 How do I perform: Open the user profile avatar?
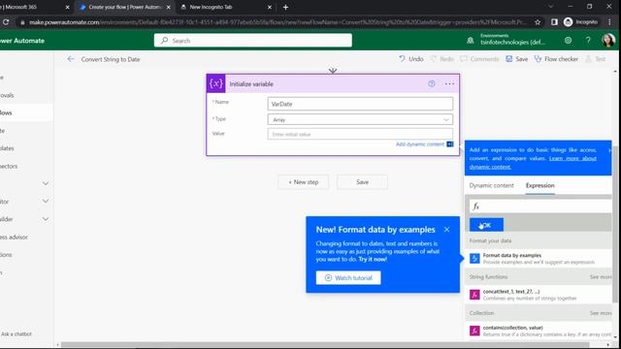(608, 41)
